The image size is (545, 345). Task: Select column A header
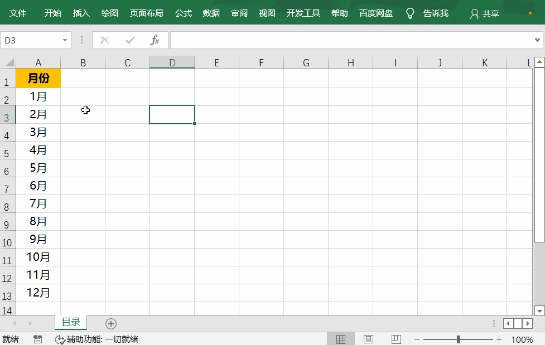38,62
